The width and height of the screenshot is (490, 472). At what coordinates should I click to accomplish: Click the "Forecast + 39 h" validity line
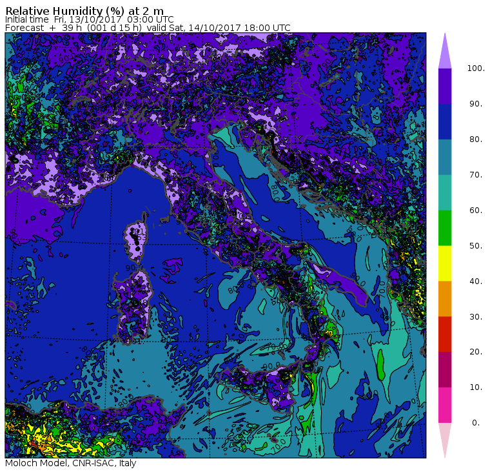click(148, 28)
